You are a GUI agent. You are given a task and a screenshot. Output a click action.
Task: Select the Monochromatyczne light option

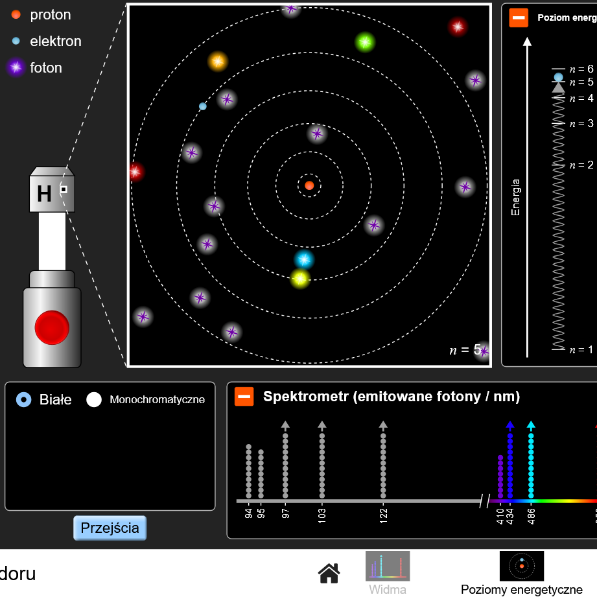(x=95, y=399)
